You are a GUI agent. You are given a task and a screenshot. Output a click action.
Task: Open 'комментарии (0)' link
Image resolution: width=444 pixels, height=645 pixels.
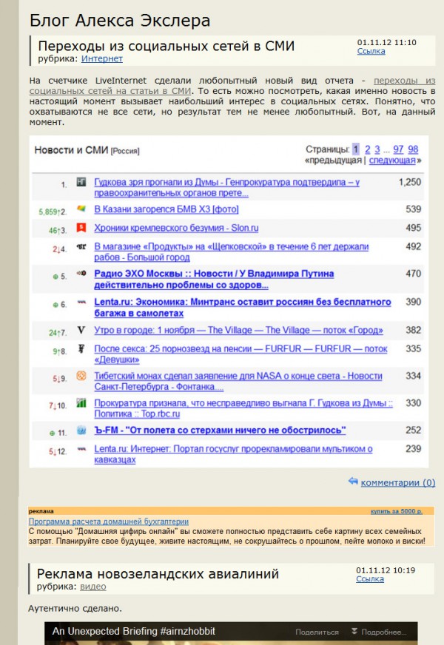coord(397,483)
